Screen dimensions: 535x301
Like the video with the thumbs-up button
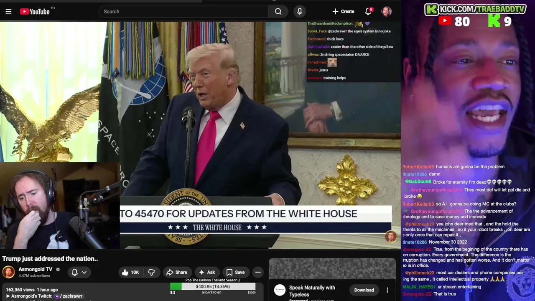click(x=130, y=272)
